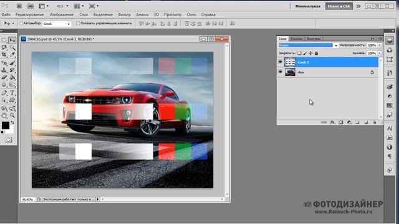Select the Rectangular Marquee tool
Viewport: 399px width, 224px height.
point(4,40)
